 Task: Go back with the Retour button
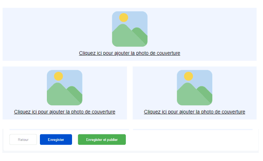coord(23,139)
